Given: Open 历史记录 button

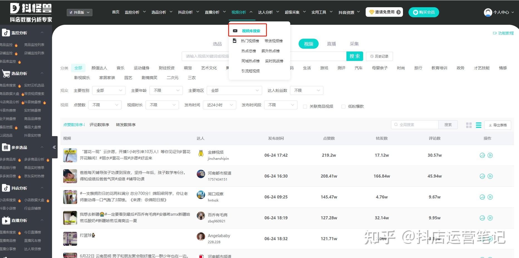Looking at the screenshot, I should coord(379,56).
